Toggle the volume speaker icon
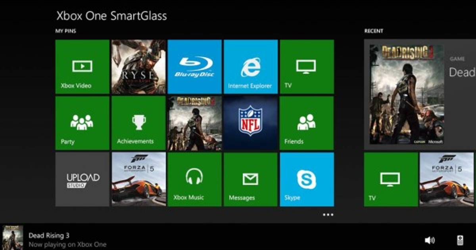The height and width of the screenshot is (250, 476). click(430, 240)
